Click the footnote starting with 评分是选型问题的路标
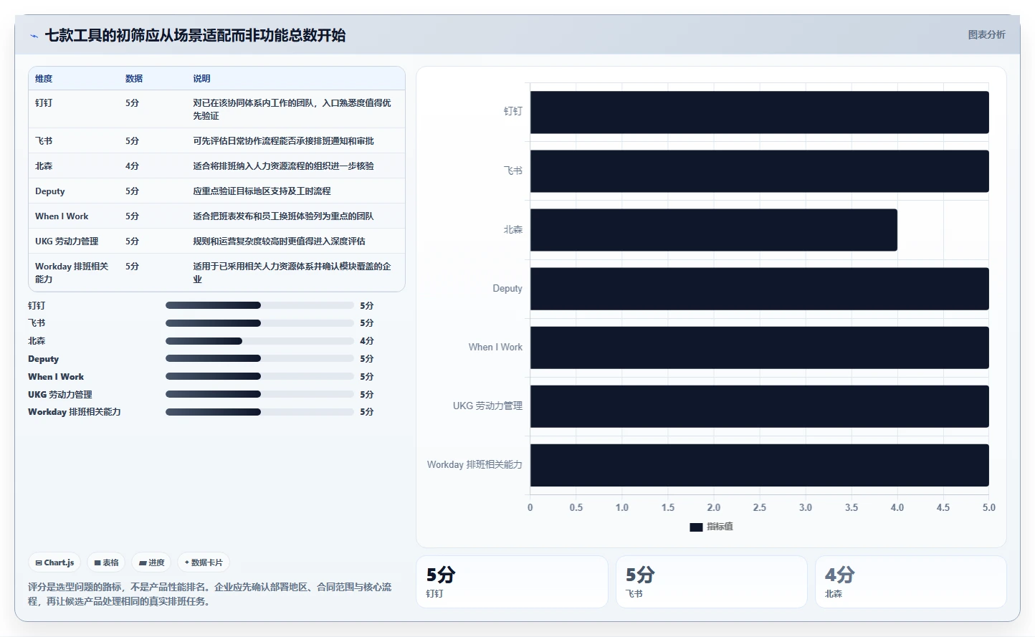 (210, 594)
